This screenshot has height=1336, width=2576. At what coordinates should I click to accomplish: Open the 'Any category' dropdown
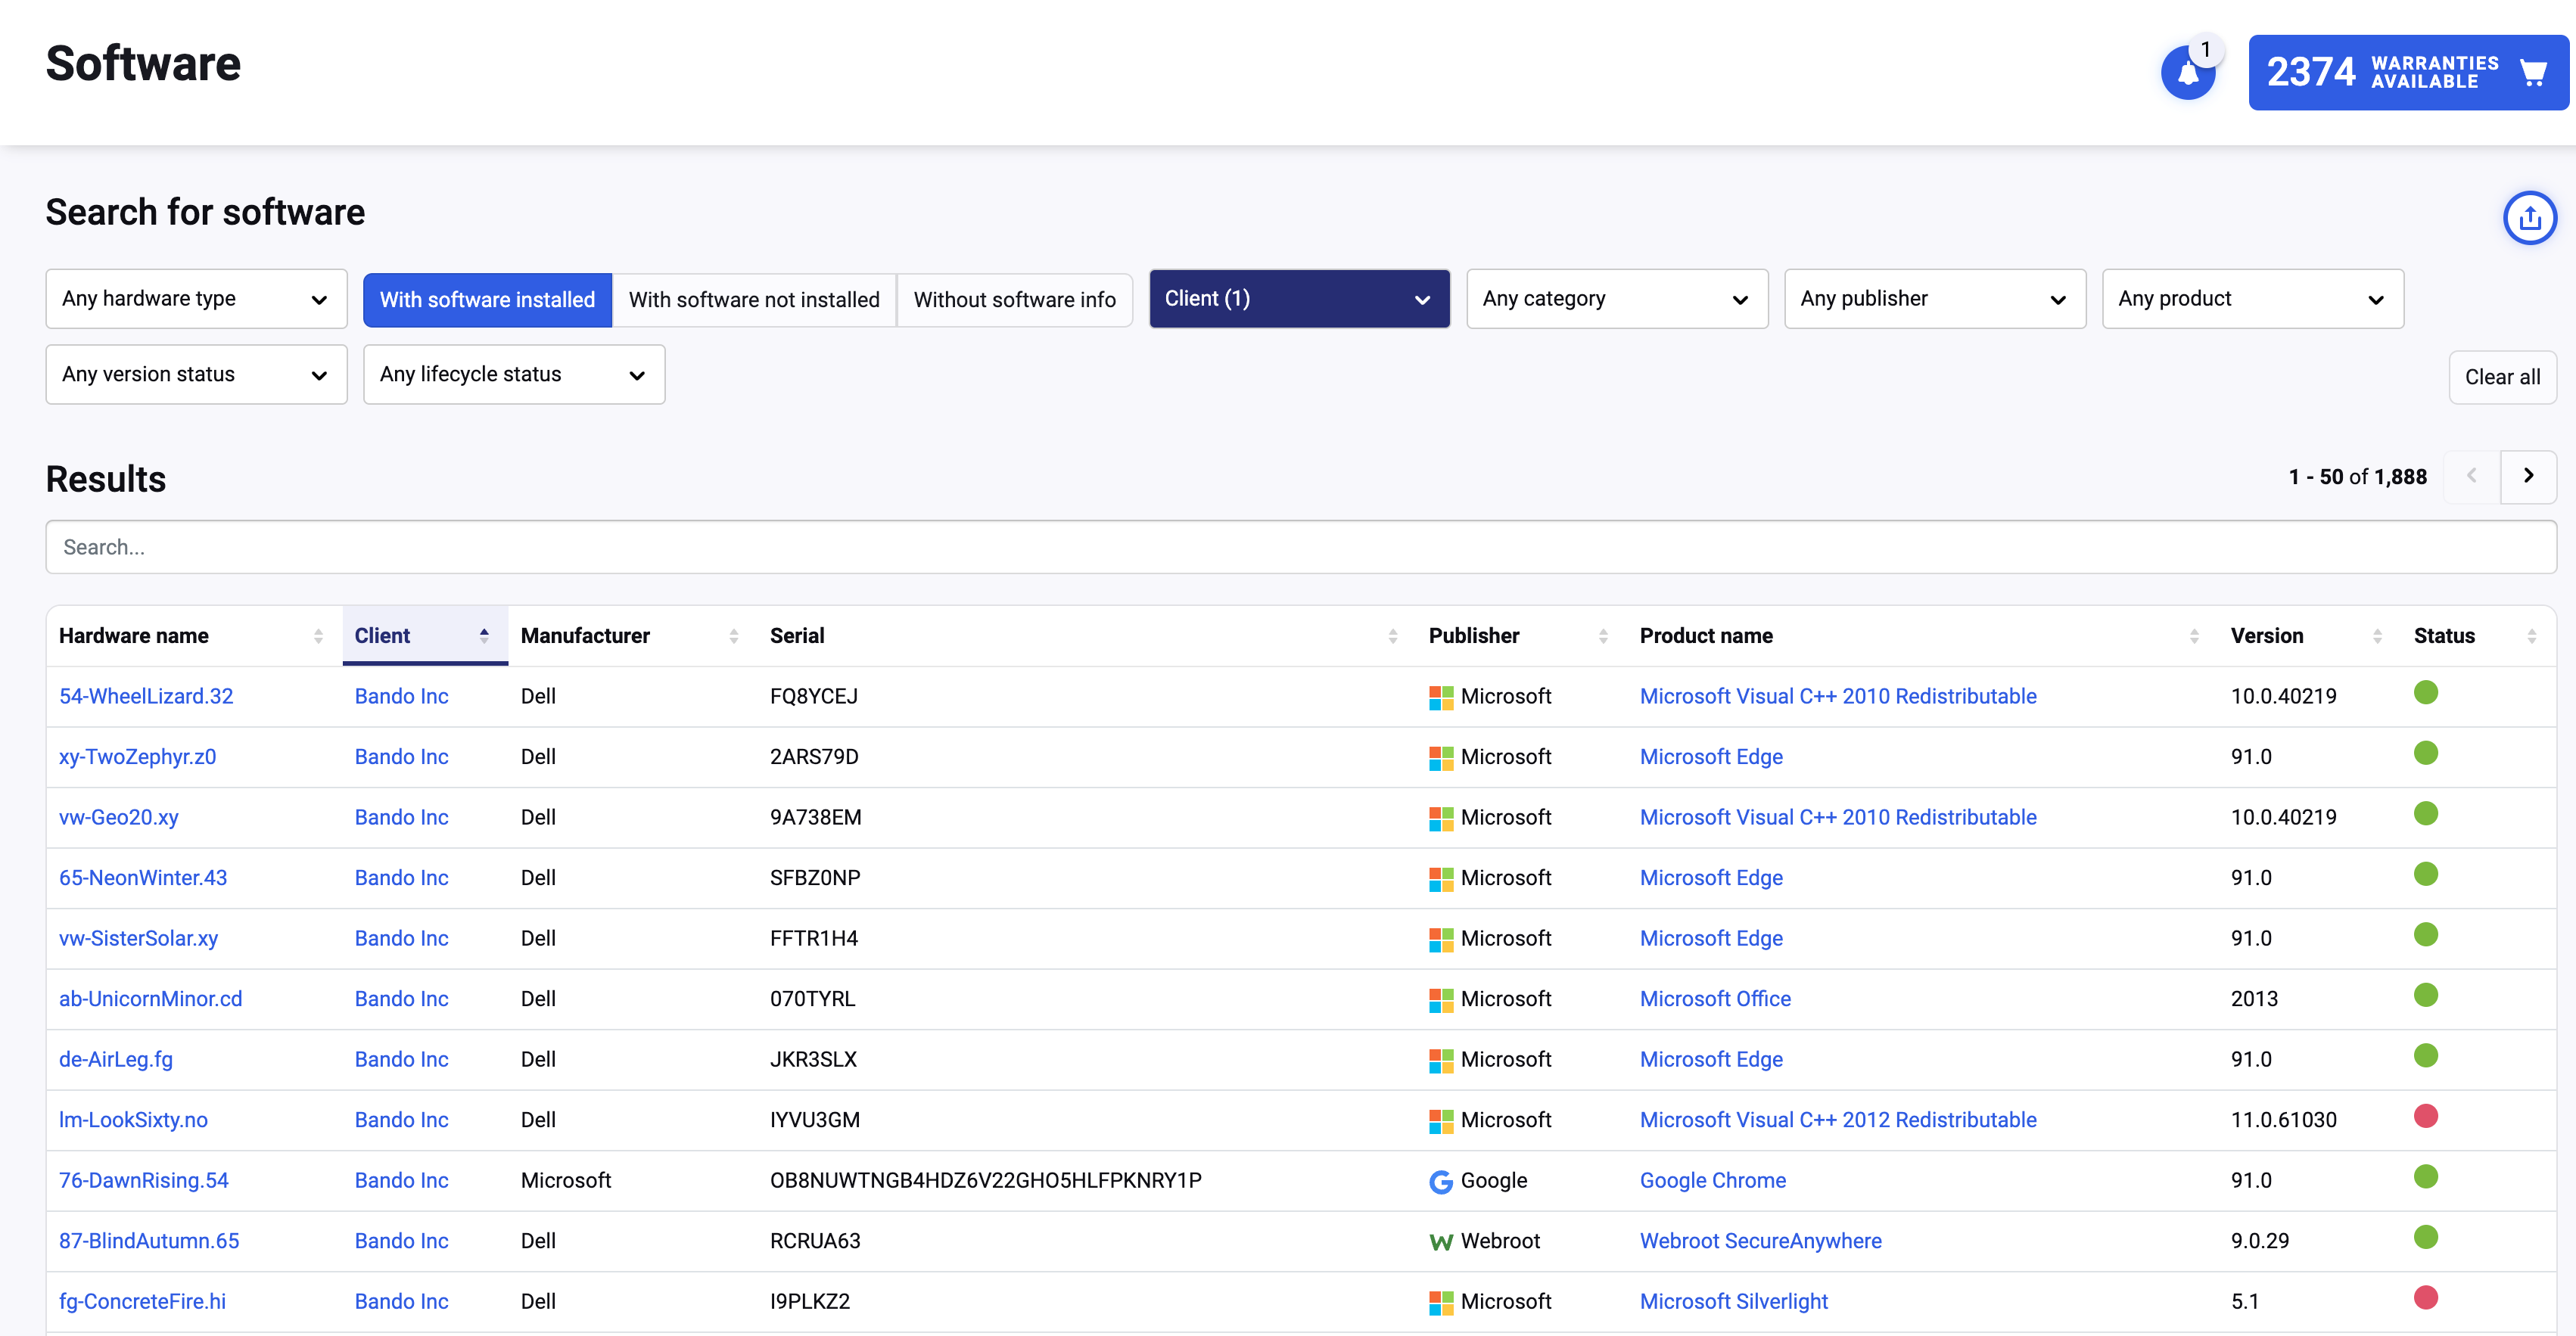click(x=1617, y=298)
